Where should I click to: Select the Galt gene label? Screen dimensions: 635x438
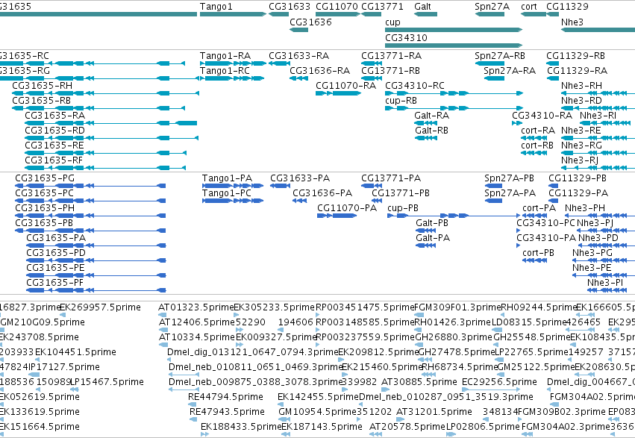(422, 7)
